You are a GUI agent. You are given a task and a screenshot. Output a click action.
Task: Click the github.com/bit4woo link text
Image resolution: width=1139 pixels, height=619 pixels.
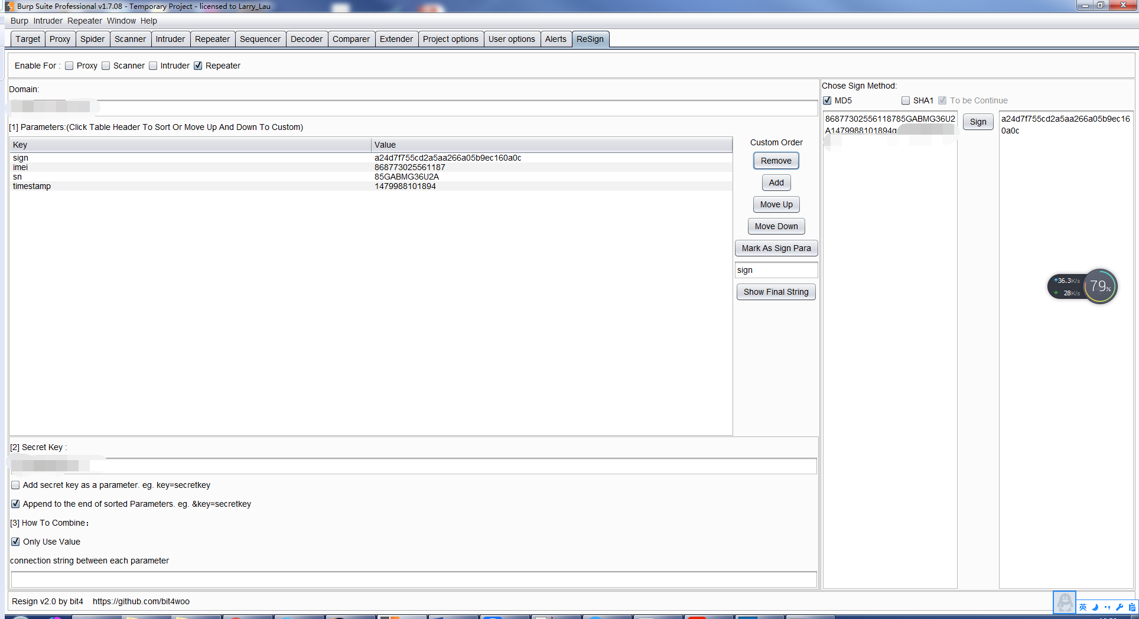click(x=141, y=601)
